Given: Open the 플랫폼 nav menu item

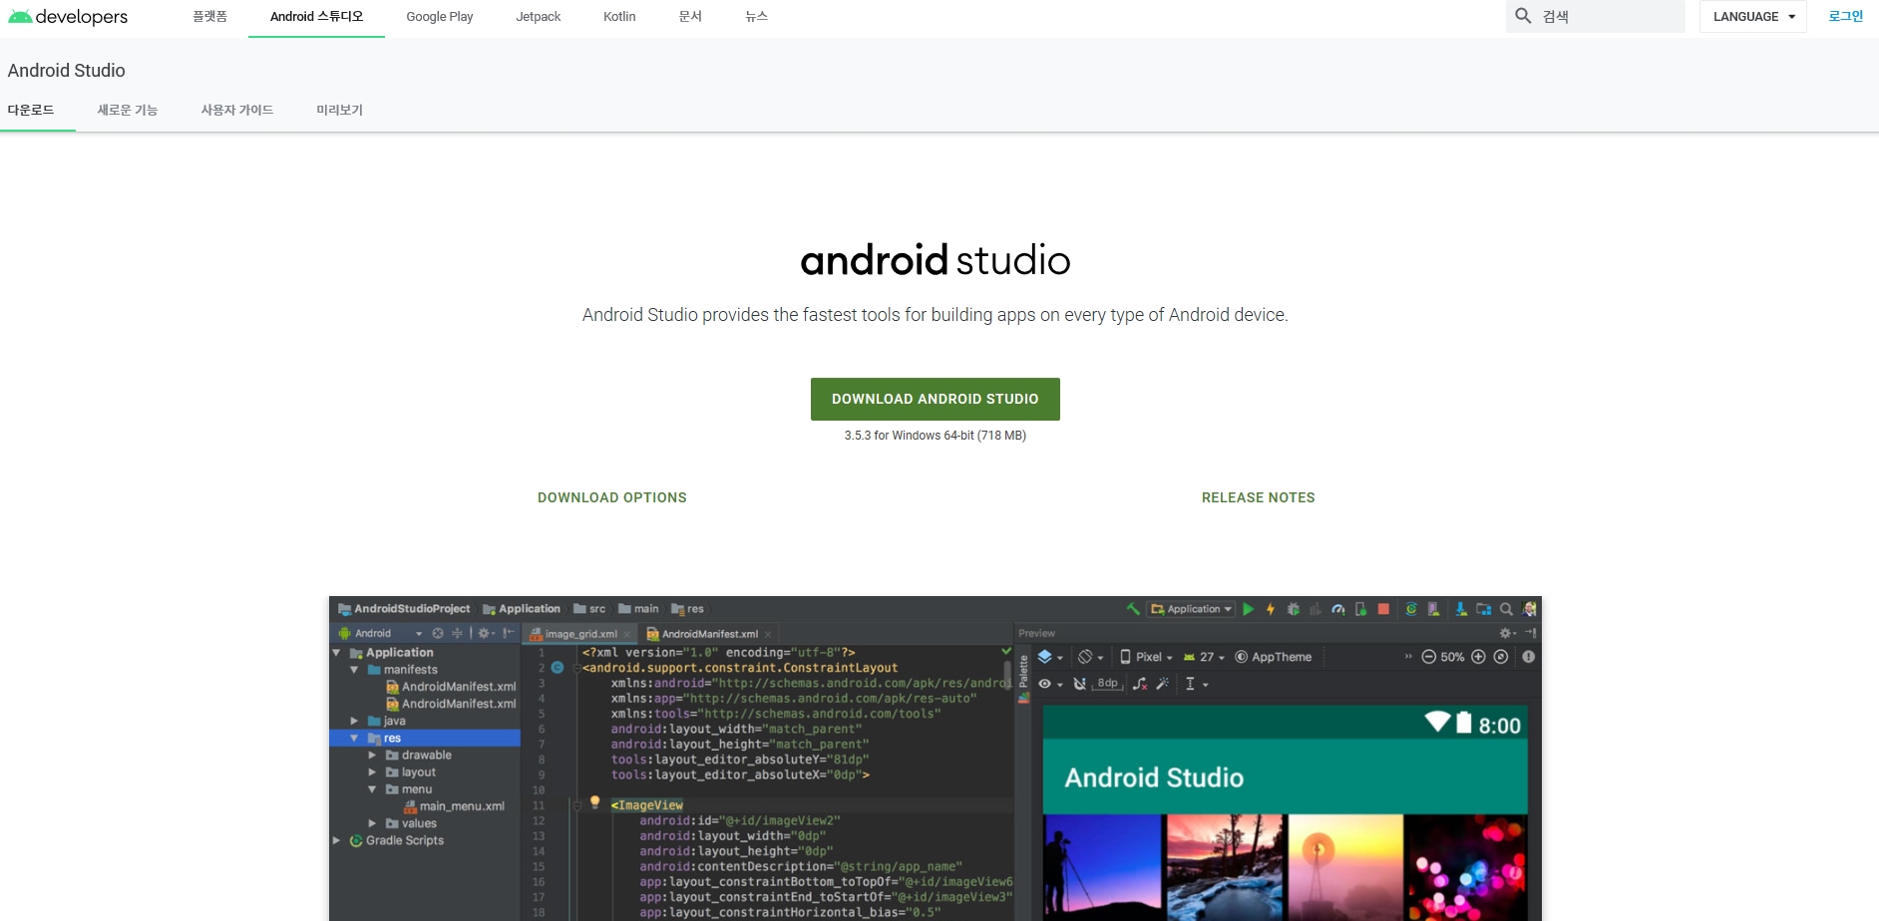Looking at the screenshot, I should tap(210, 17).
